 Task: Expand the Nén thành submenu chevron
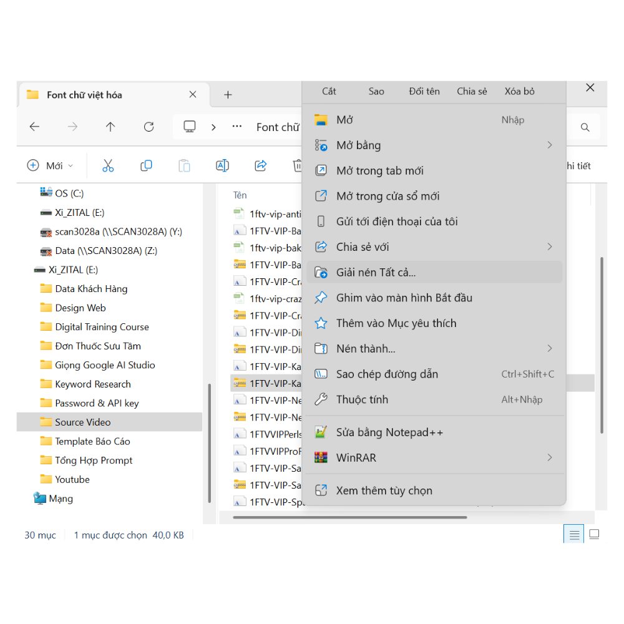pos(550,348)
